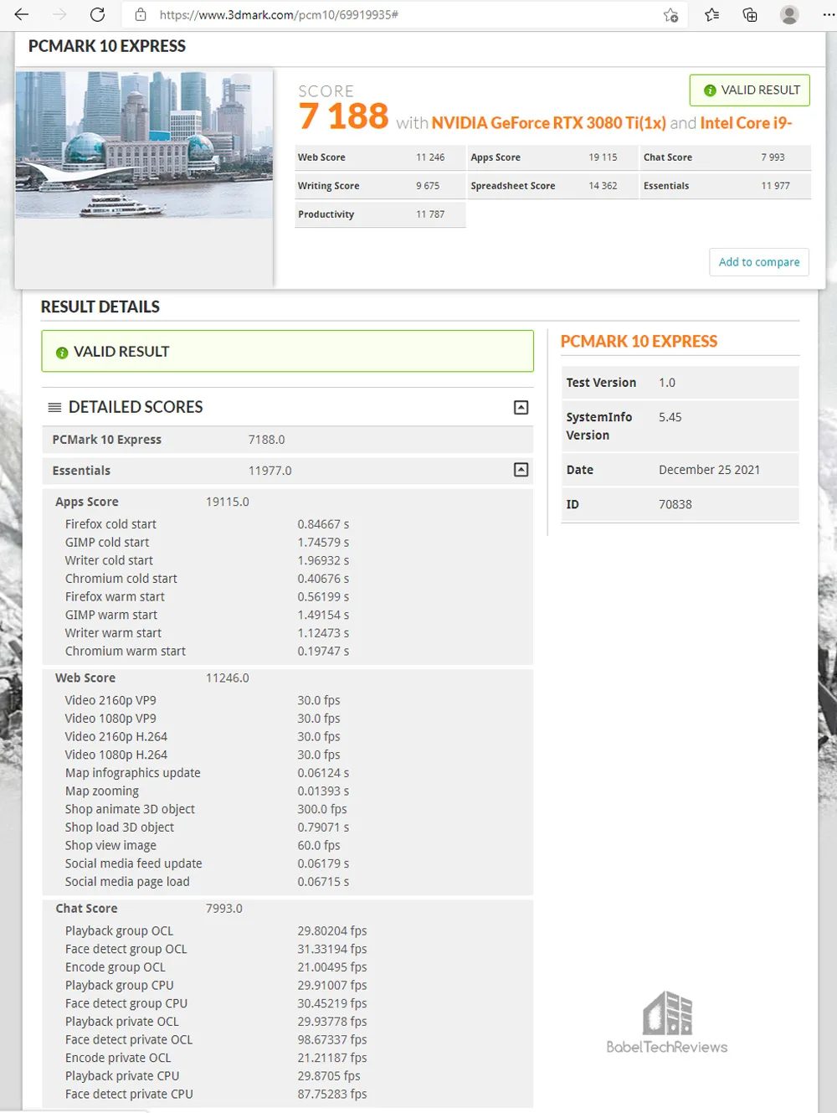Click the GIMP cold start row
Image resolution: width=837 pixels, height=1113 pixels.
[288, 543]
